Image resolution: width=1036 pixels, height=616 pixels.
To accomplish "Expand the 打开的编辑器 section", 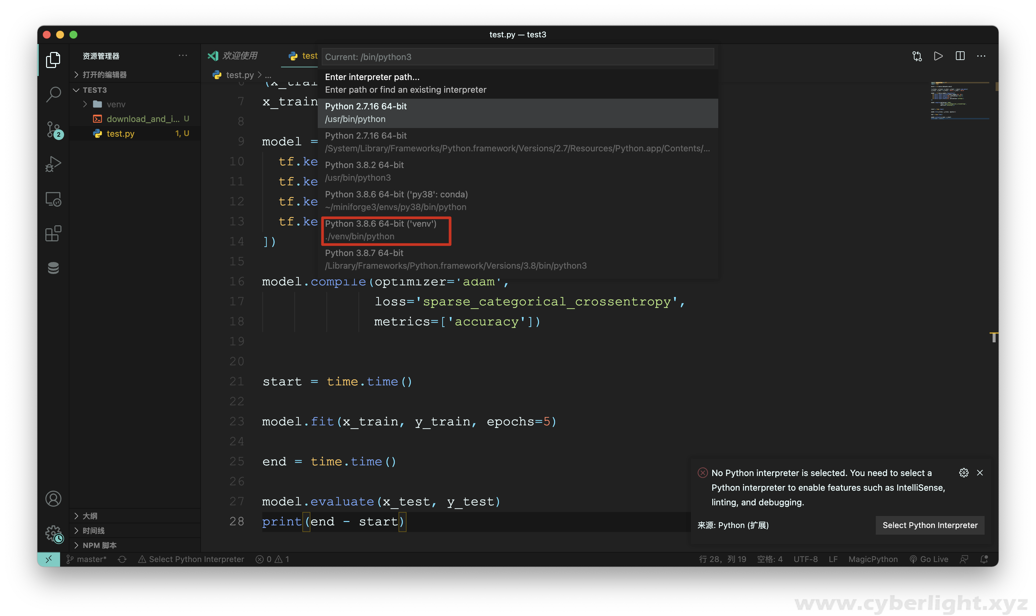I will click(x=135, y=75).
